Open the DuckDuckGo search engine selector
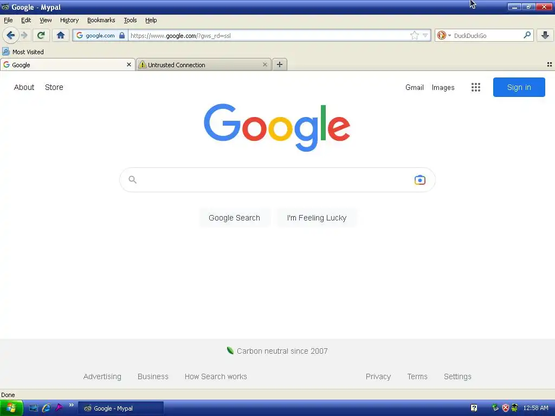Screen dimensions: 555x416 coord(443,35)
